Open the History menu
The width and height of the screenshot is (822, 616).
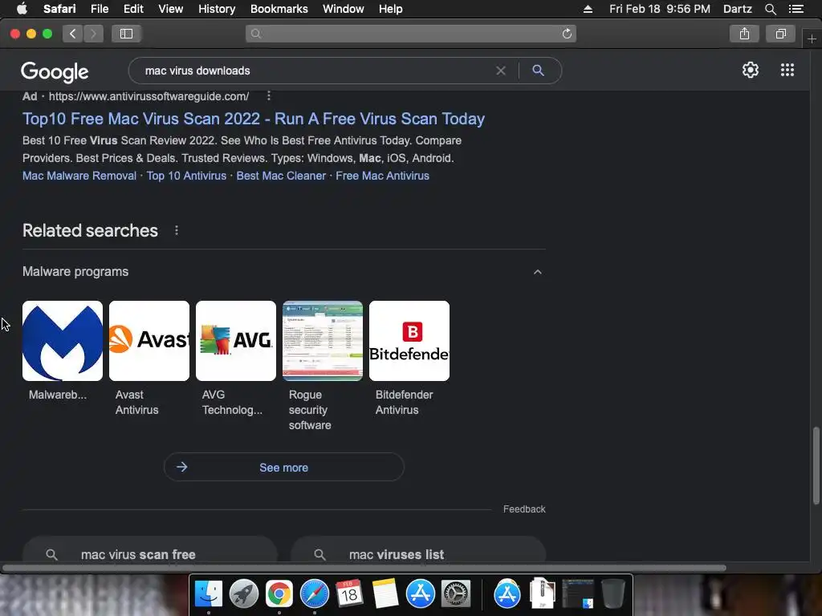pyautogui.click(x=217, y=9)
